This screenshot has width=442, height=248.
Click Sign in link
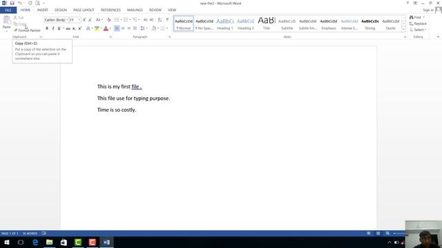(x=428, y=10)
